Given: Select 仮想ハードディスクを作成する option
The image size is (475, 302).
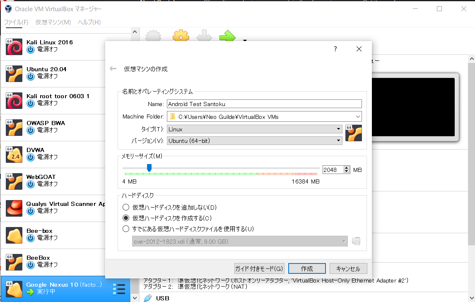Looking at the screenshot, I should pos(126,218).
